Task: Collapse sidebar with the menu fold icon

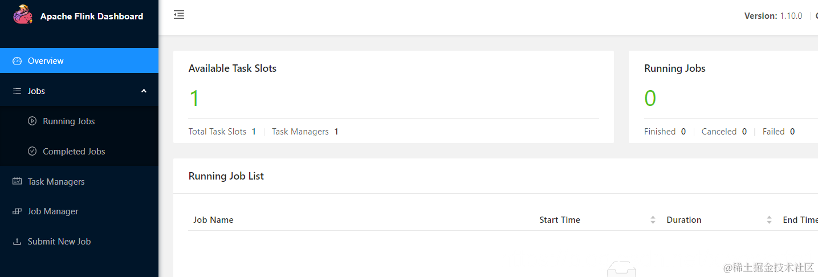Action: coord(179,15)
